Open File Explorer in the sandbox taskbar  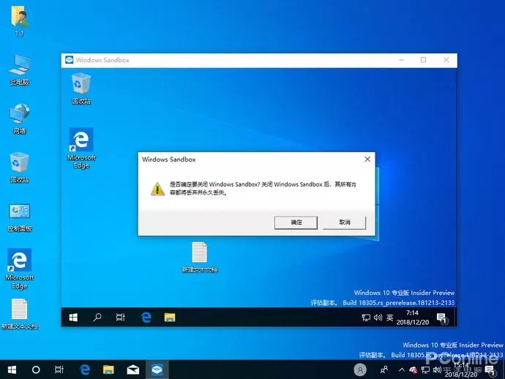170,318
